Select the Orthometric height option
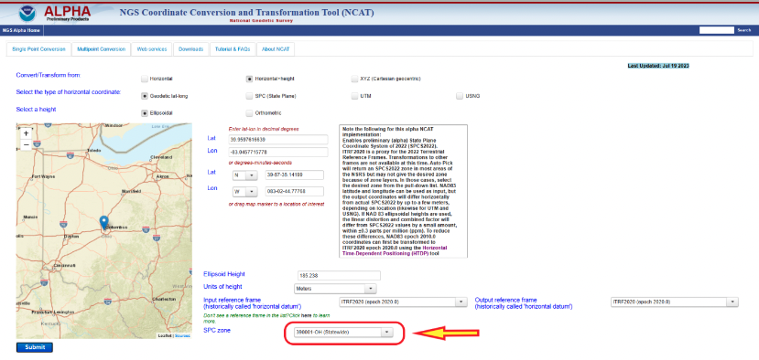This screenshot has height=360, width=759. [x=249, y=113]
